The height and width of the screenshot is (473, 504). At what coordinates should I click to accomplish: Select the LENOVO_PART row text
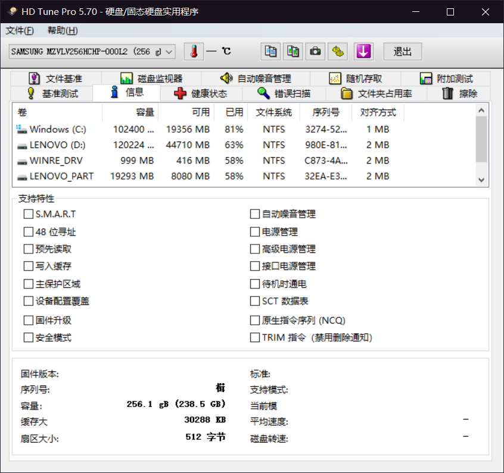(x=61, y=176)
